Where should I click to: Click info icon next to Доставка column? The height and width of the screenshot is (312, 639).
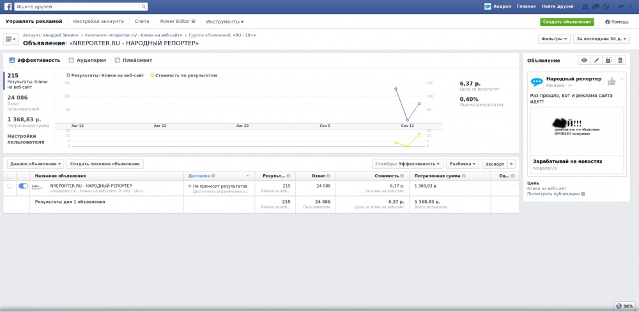point(213,176)
